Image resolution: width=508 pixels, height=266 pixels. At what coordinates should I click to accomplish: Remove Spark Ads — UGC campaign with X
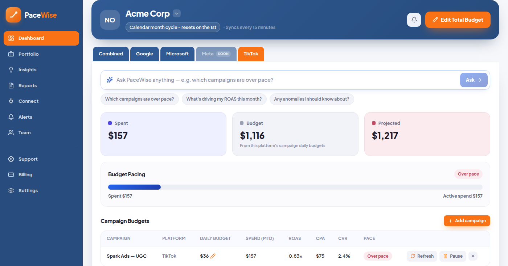pyautogui.click(x=473, y=256)
